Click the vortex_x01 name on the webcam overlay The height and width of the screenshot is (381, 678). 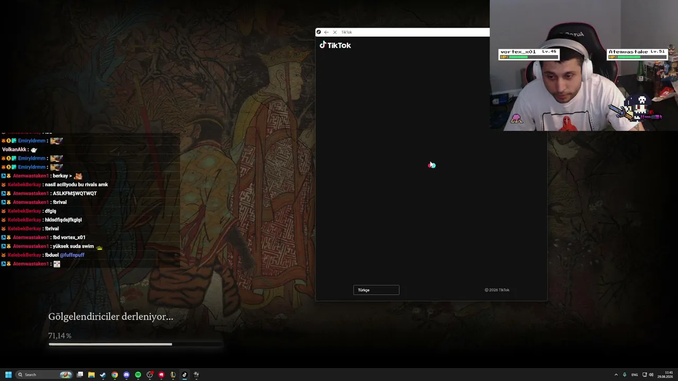518,52
